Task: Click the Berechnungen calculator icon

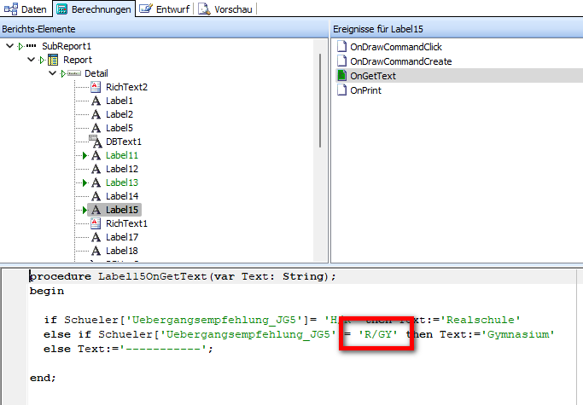Action: coord(61,9)
